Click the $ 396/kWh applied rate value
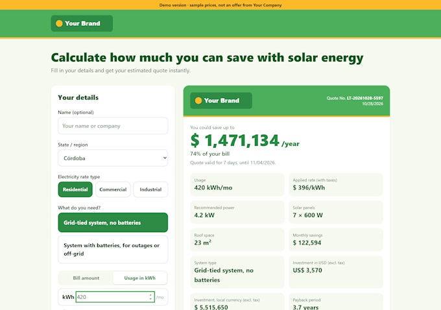The height and width of the screenshot is (310, 441). [309, 187]
